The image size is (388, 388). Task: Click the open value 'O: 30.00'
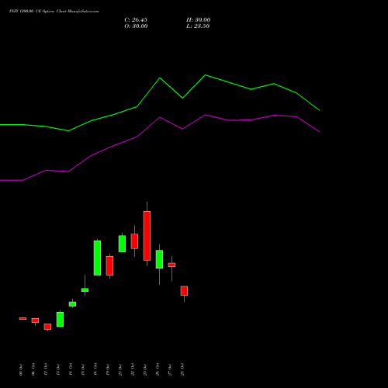[136, 26]
